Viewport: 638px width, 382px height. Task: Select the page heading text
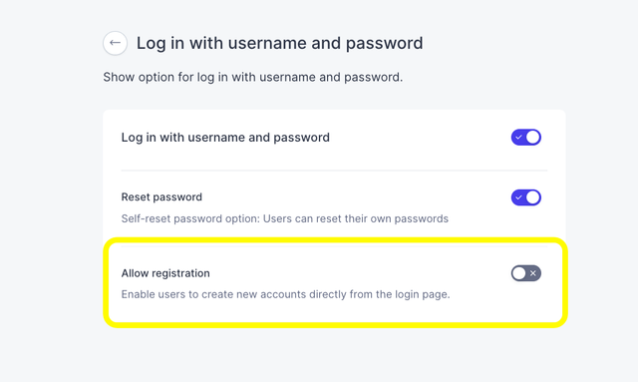point(279,43)
